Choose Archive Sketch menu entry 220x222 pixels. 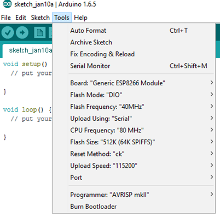(134, 42)
